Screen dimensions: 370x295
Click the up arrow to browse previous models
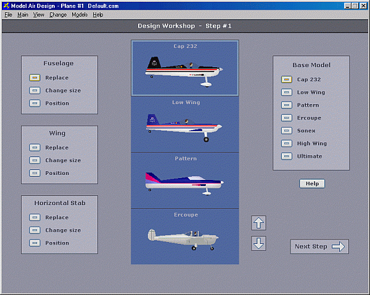pos(258,223)
